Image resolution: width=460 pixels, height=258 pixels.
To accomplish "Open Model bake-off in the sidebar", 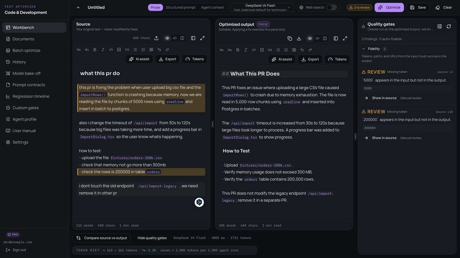I will coord(34,73).
